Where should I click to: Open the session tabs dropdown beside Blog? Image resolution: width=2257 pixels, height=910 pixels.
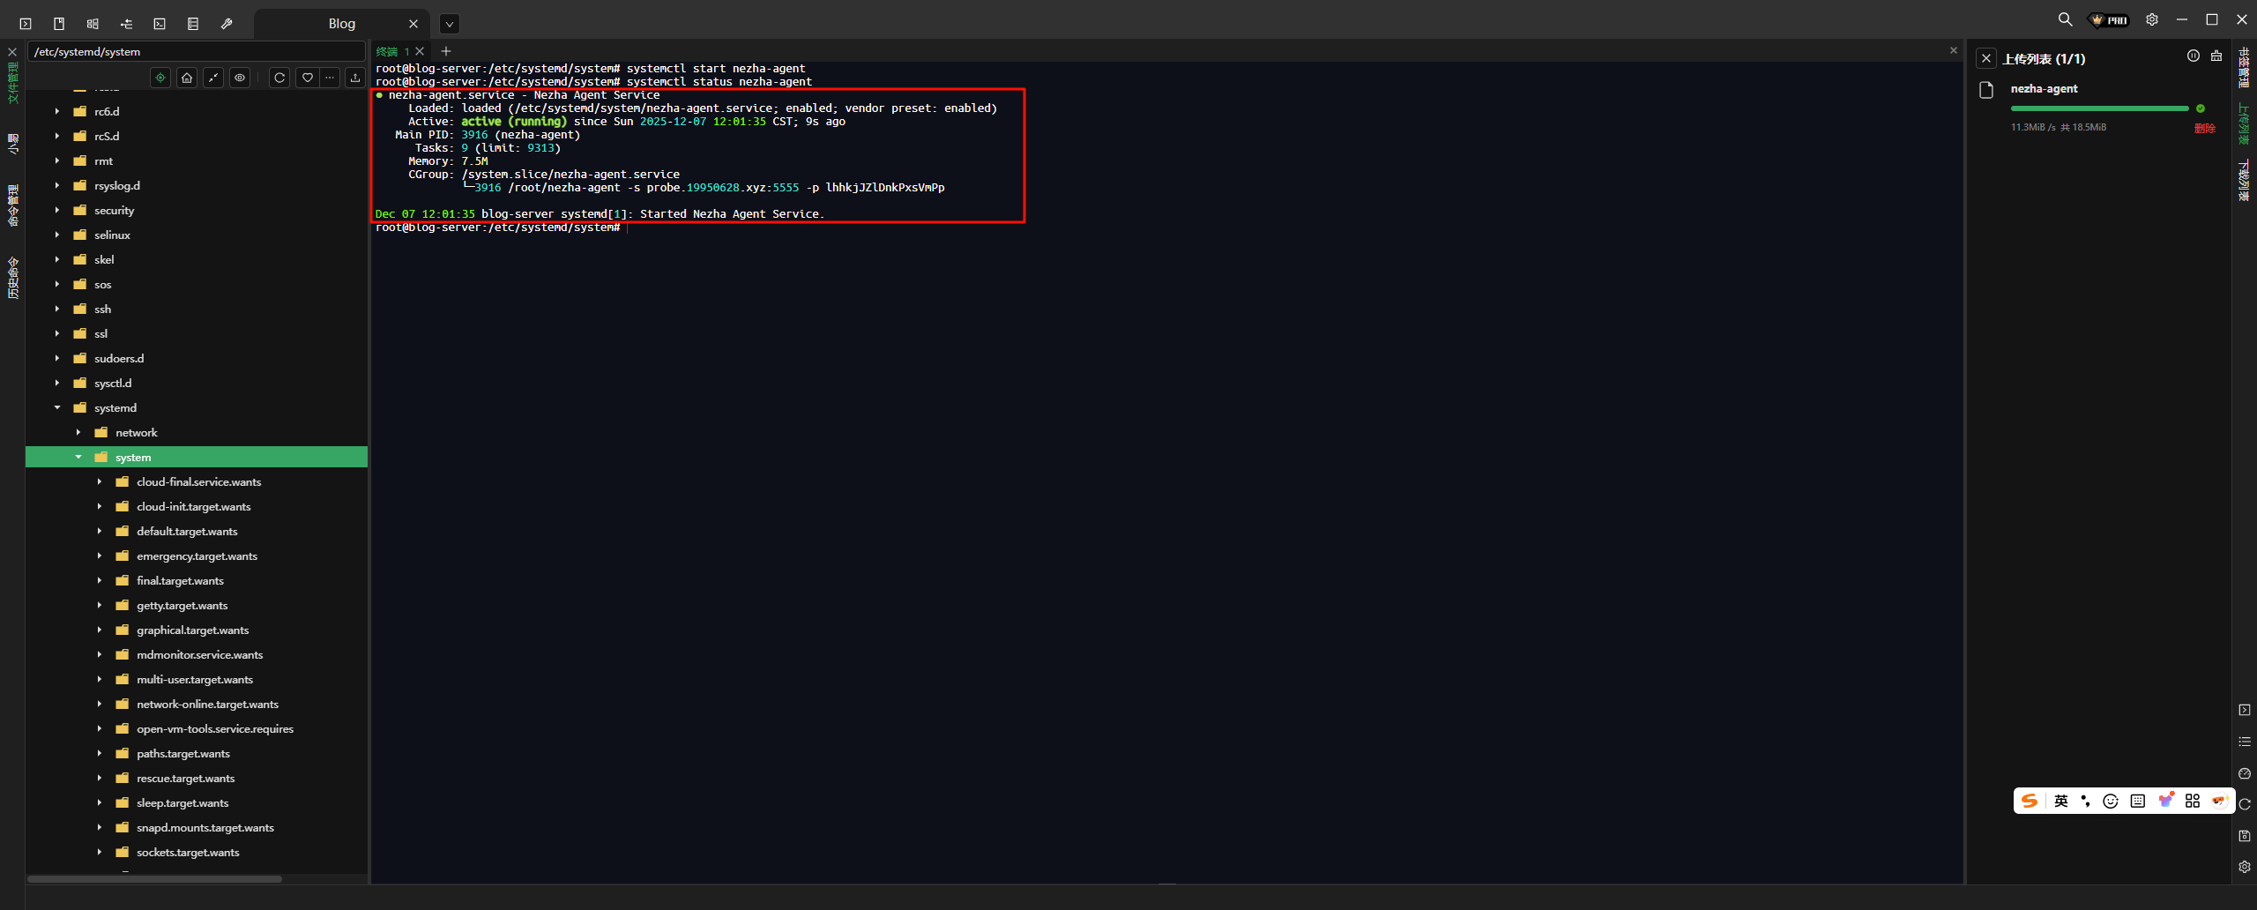[449, 24]
